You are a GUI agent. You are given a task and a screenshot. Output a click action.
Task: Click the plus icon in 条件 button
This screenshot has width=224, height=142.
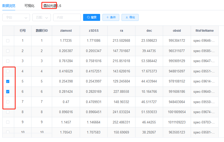coord(107,18)
